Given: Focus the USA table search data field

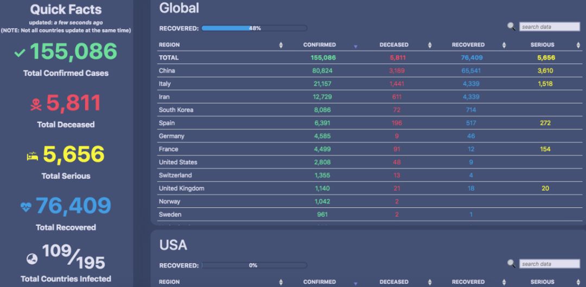Looking at the screenshot, I should 550,264.
